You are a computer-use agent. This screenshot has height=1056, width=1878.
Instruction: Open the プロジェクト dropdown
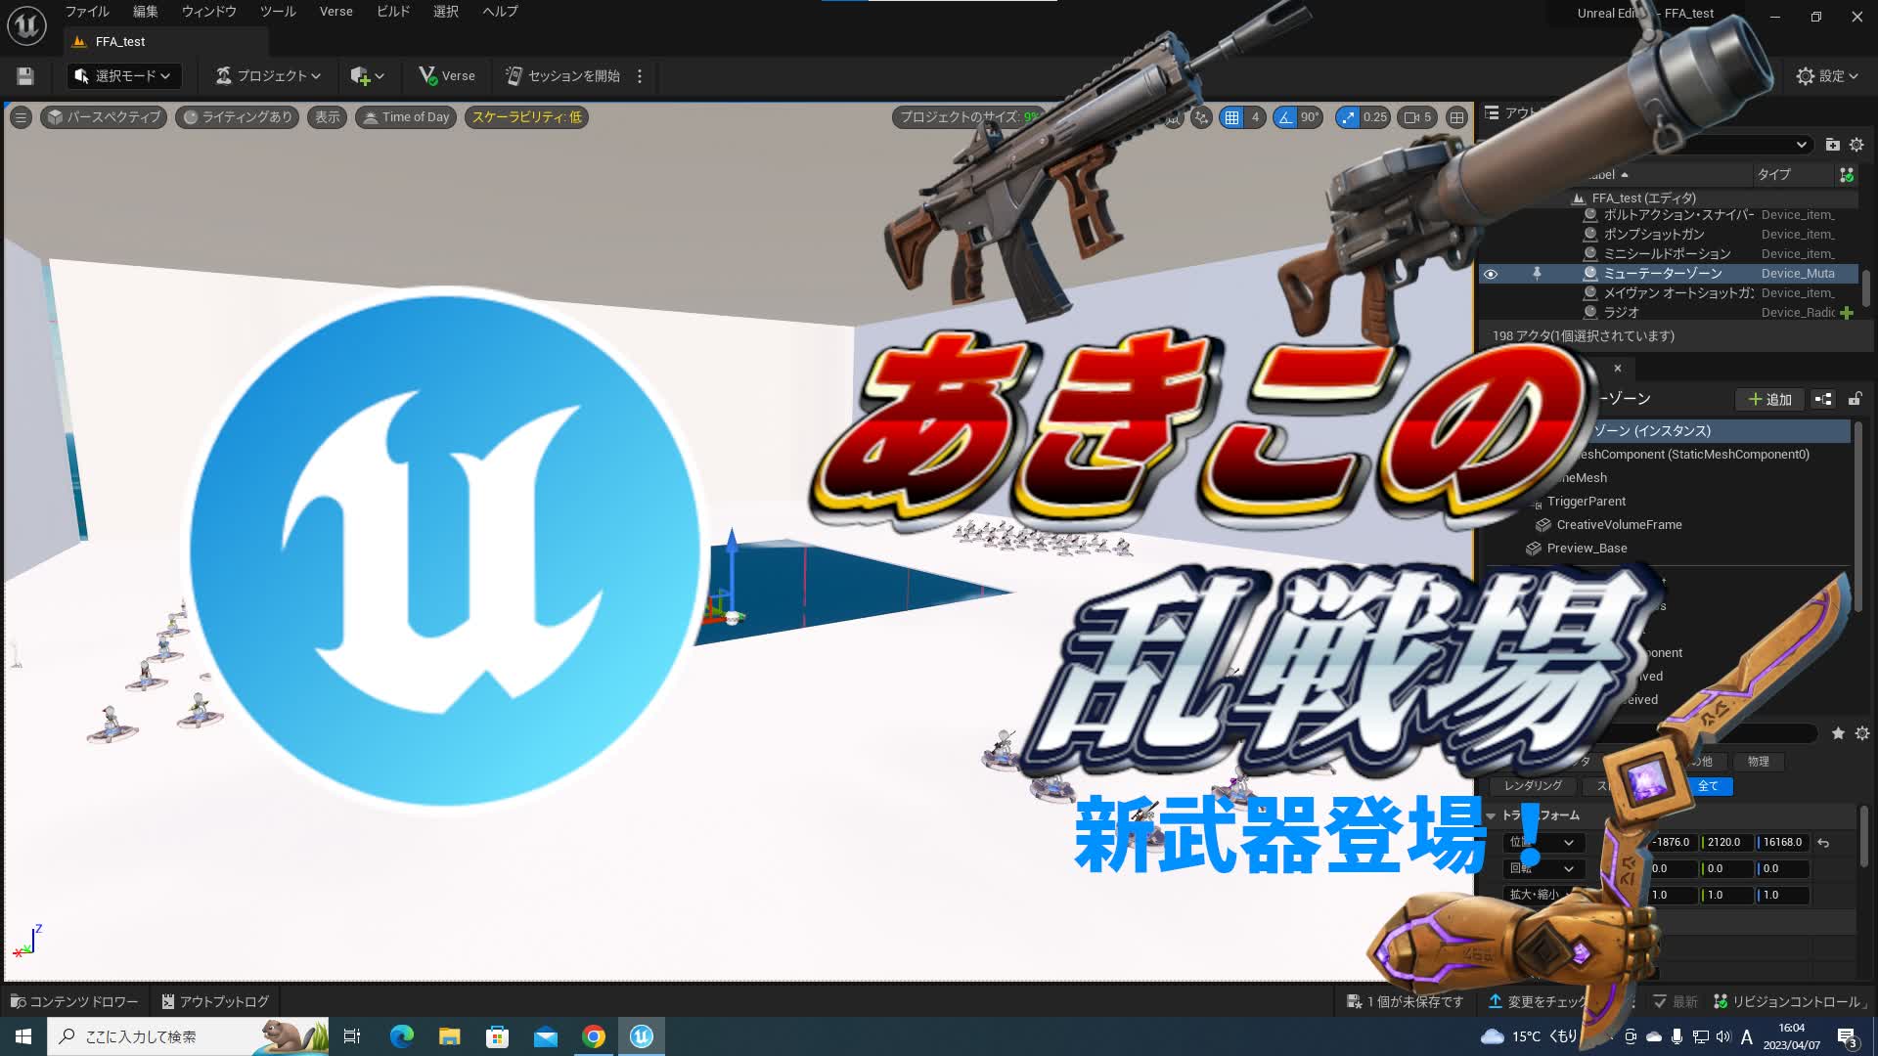(268, 76)
